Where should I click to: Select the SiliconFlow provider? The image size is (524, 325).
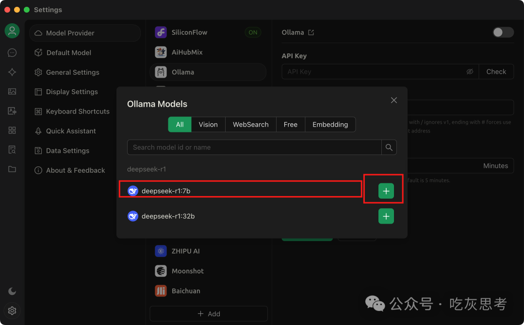pyautogui.click(x=208, y=32)
